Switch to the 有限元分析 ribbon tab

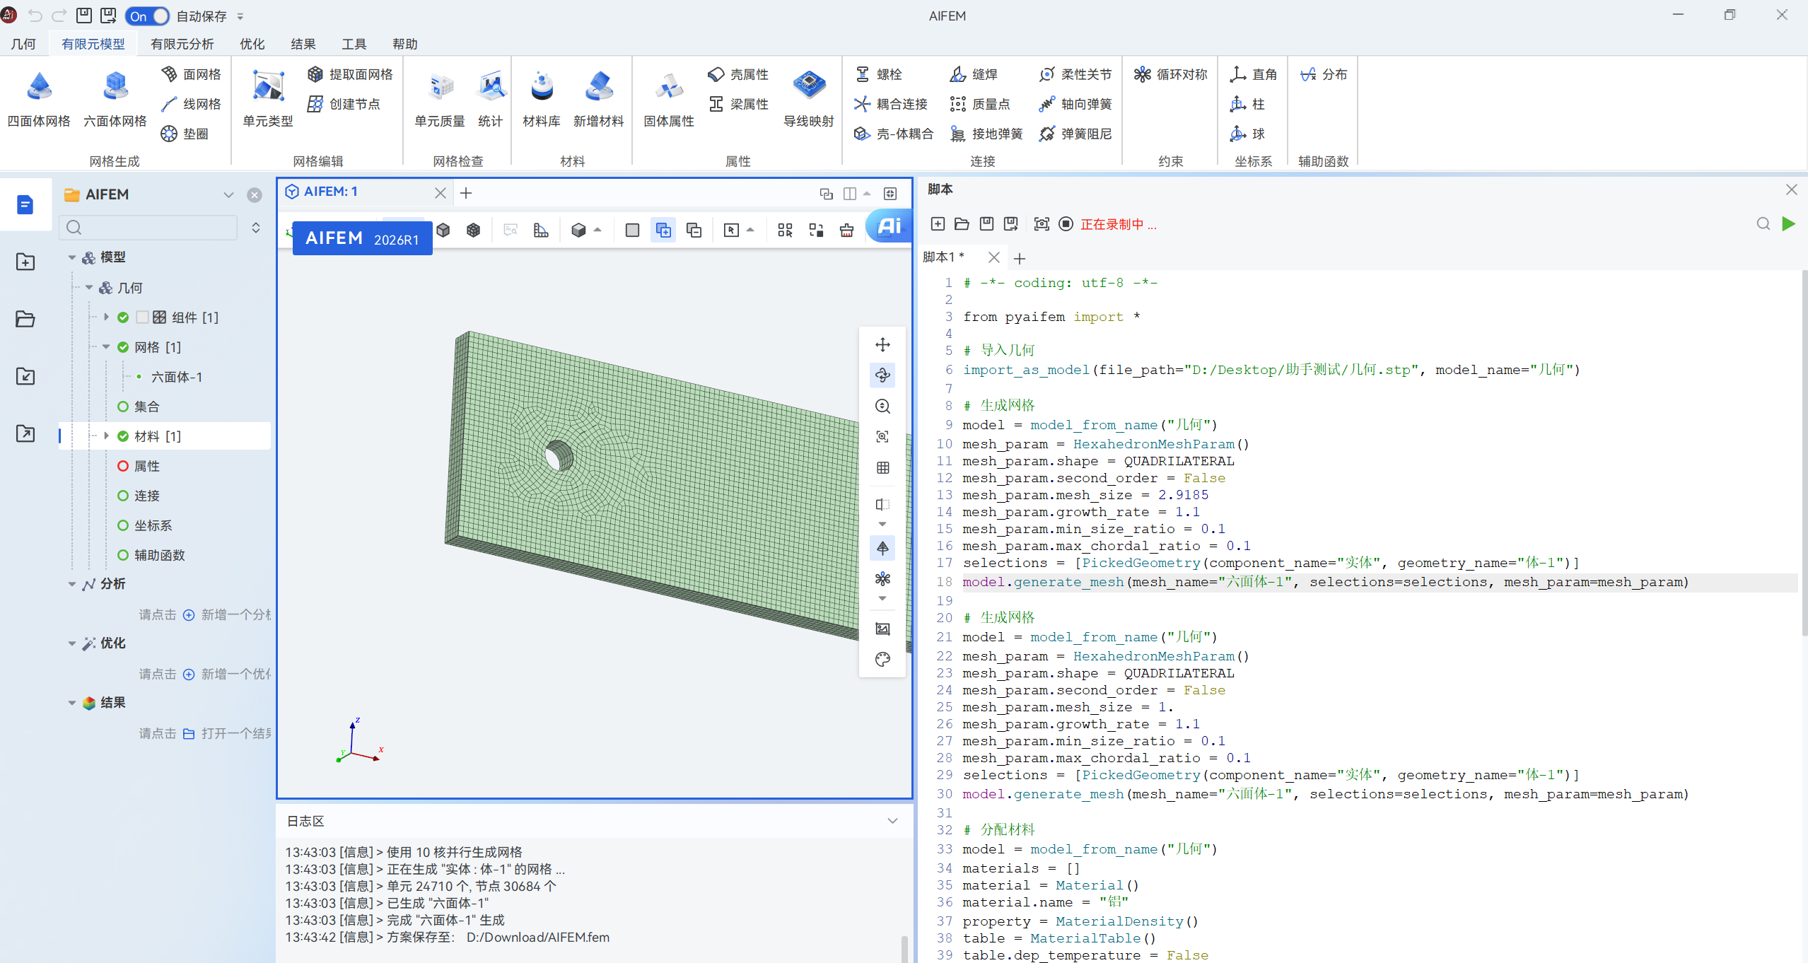point(182,44)
